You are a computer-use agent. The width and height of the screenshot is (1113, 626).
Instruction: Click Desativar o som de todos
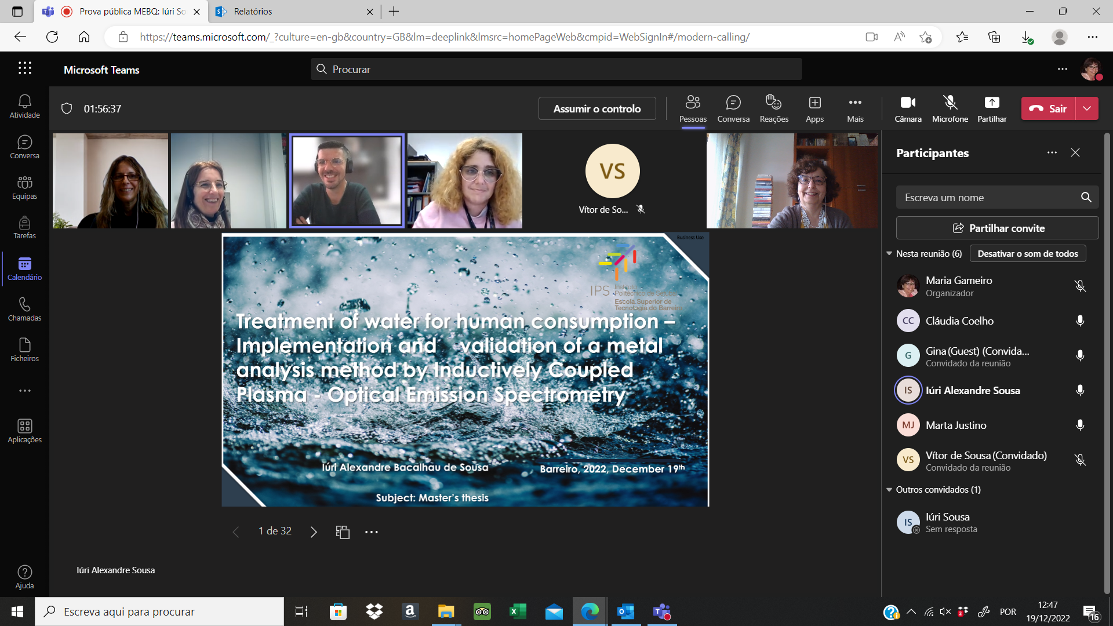pos(1028,253)
